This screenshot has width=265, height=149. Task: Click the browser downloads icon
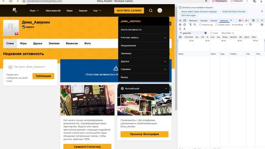[261, 1]
